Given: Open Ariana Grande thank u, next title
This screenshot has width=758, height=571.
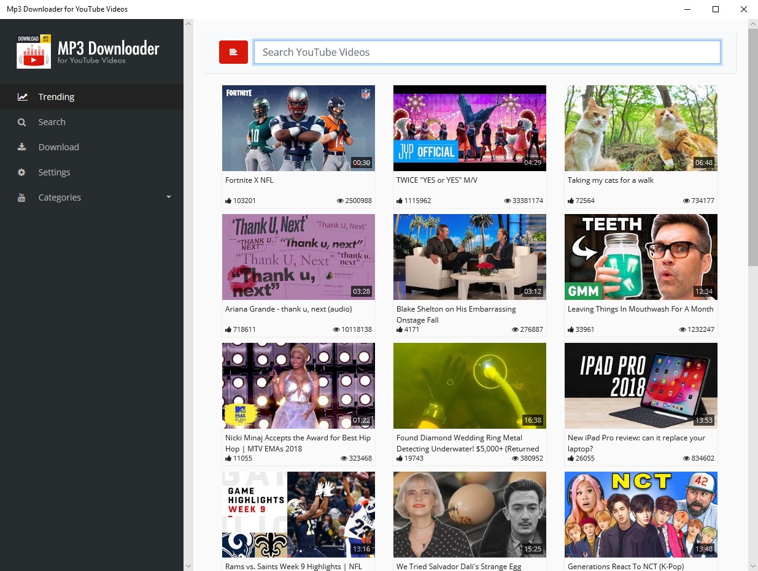Looking at the screenshot, I should point(288,309).
